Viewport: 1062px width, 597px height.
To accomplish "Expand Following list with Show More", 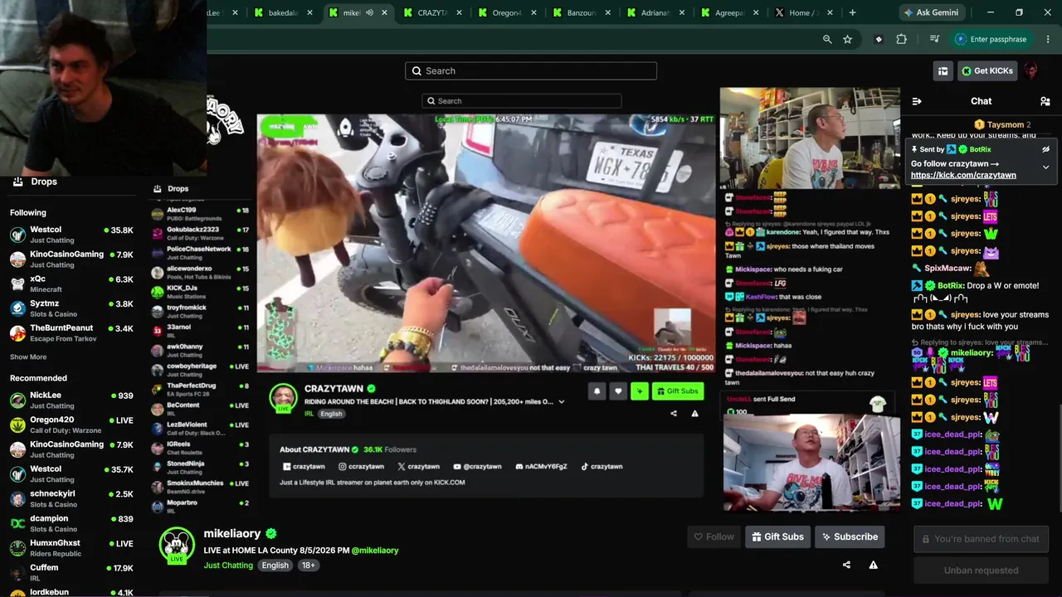I will point(28,357).
